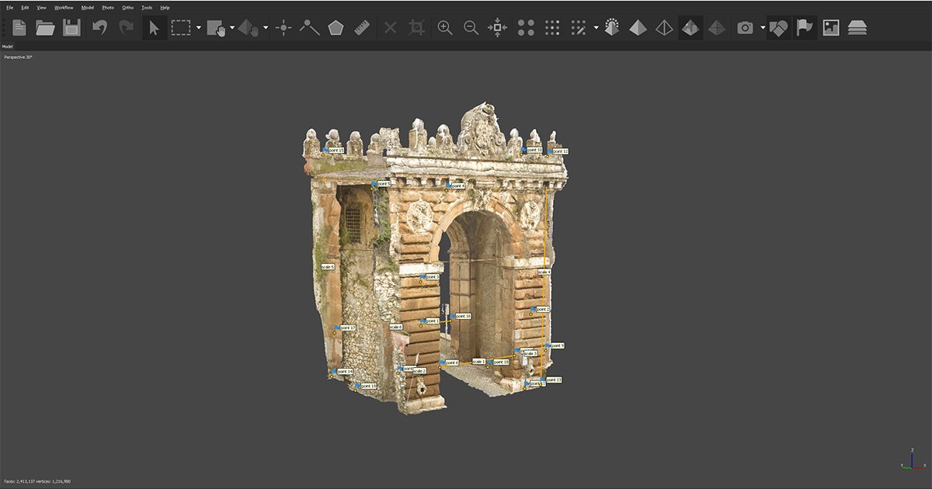
Task: Open the Workflow menu
Action: tap(64, 7)
